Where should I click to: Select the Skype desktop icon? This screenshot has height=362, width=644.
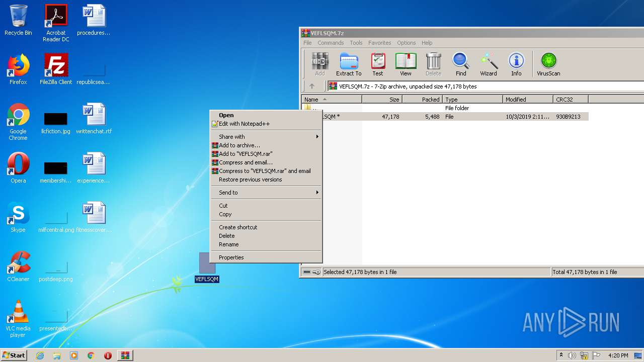pyautogui.click(x=18, y=217)
